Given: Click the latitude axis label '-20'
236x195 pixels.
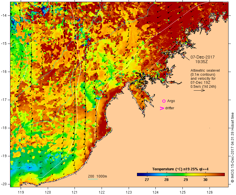Looking at the screenshot, I should pyautogui.click(x=4, y=184).
